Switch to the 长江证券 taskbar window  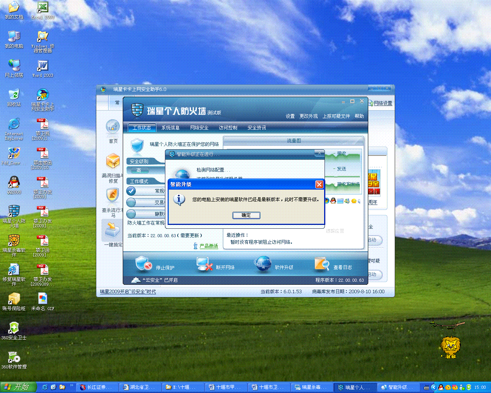(97, 387)
